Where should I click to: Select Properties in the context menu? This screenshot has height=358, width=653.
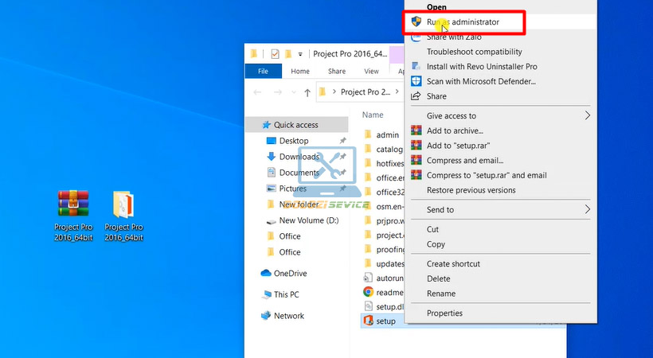point(444,313)
